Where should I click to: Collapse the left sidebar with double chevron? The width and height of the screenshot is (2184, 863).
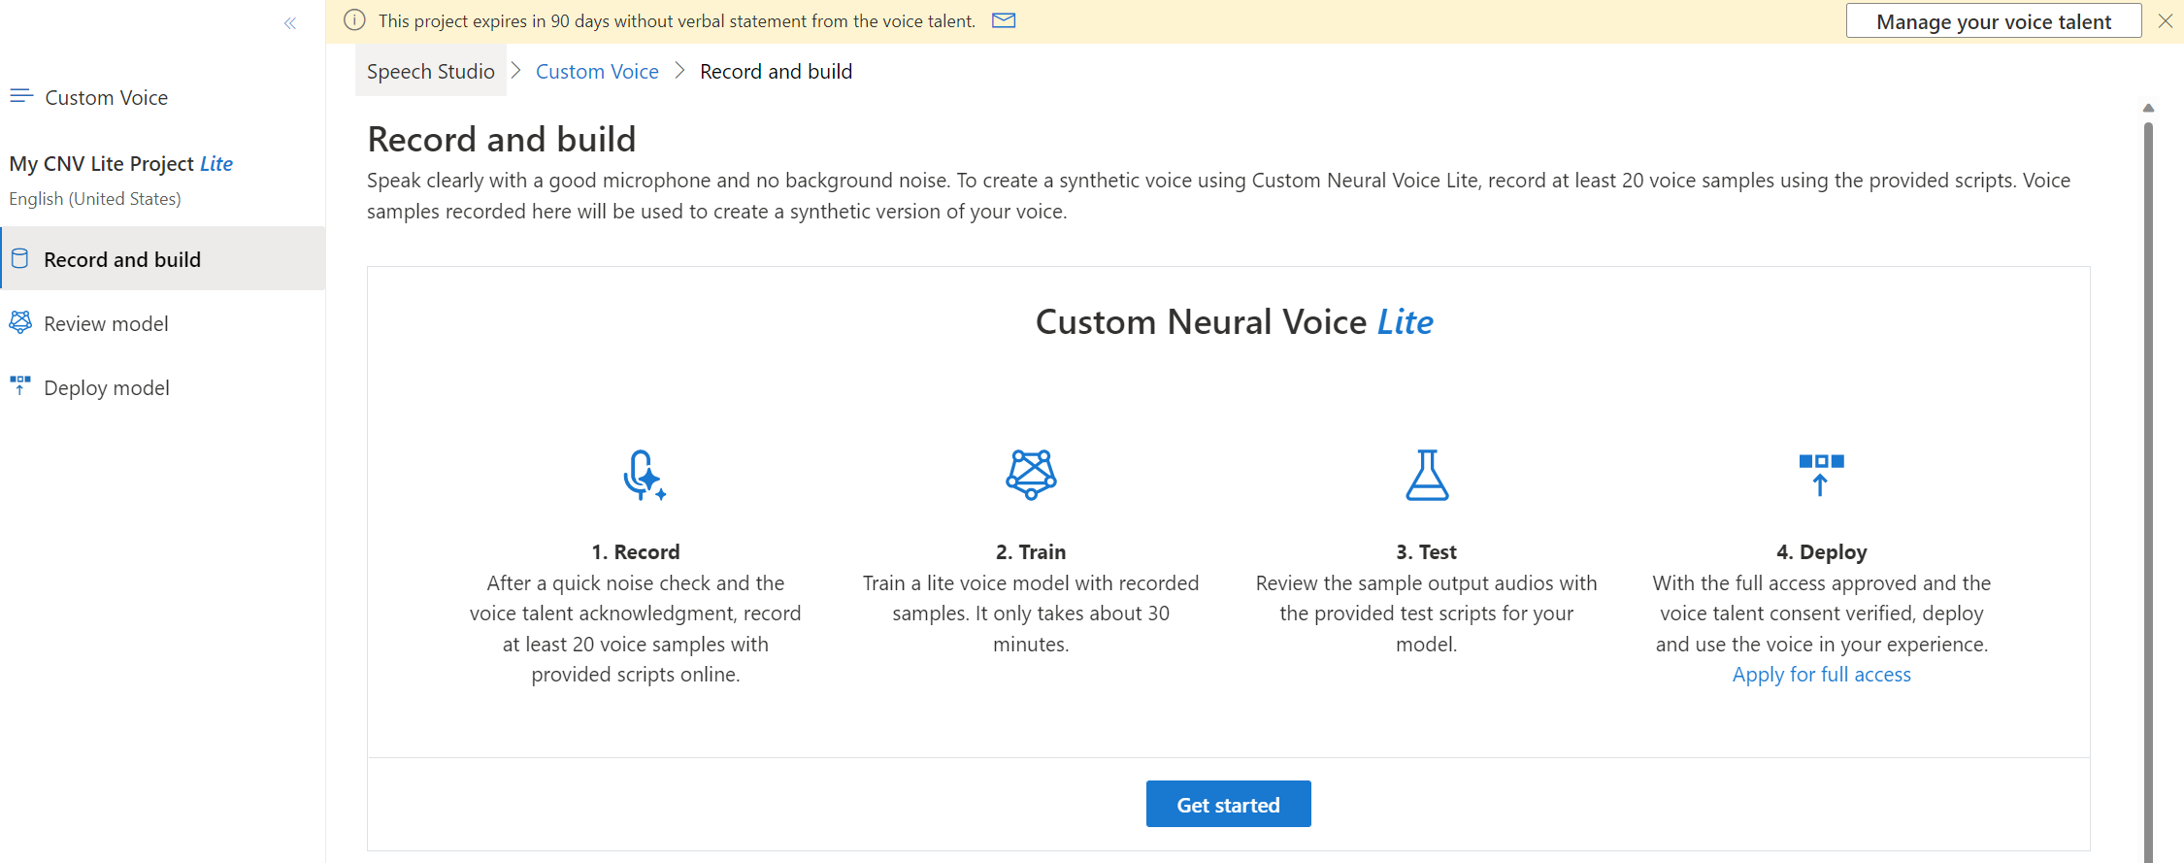289,23
